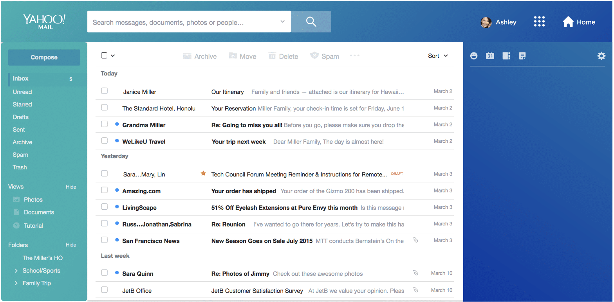Image resolution: width=614 pixels, height=302 pixels.
Task: Click the magnifying glass search button
Action: tap(311, 22)
